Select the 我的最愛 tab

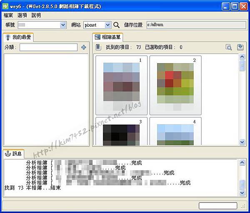(x=18, y=37)
